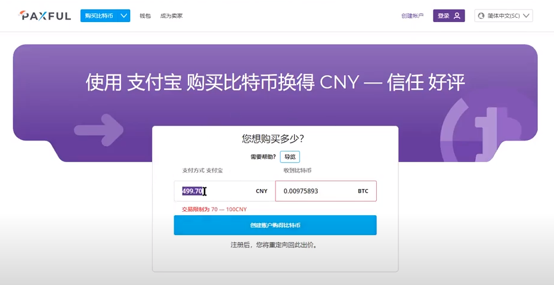Screen dimensions: 554x285
Task: Click the 您想购买多少? heading
Action: click(273, 139)
